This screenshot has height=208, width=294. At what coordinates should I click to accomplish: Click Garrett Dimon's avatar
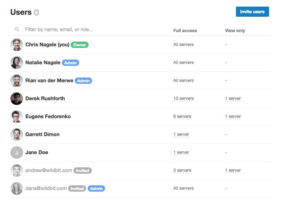[x=17, y=135]
